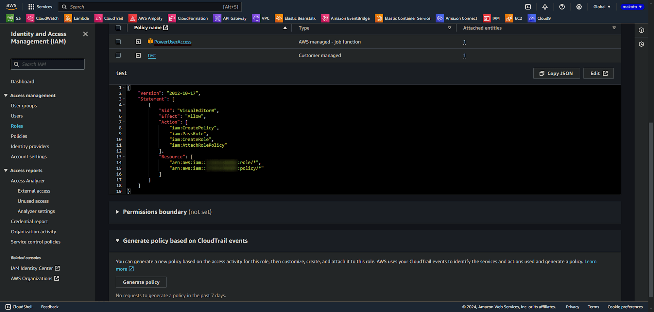
Task: Focus the Search IAM input field
Action: coord(48,64)
